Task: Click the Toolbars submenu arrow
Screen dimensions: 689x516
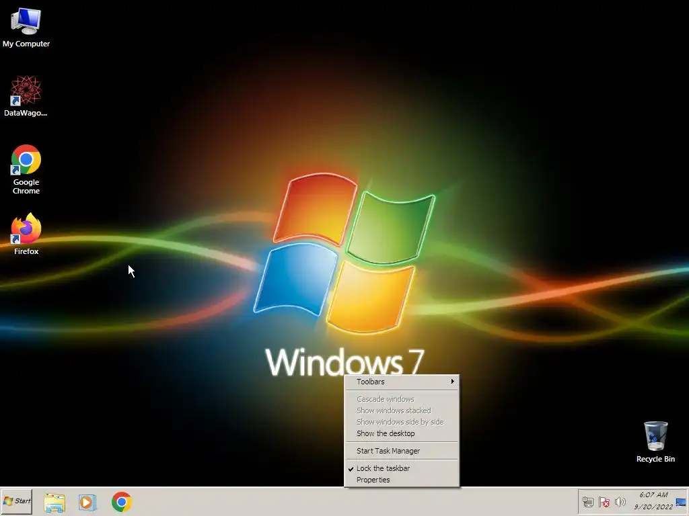Action: click(x=452, y=382)
